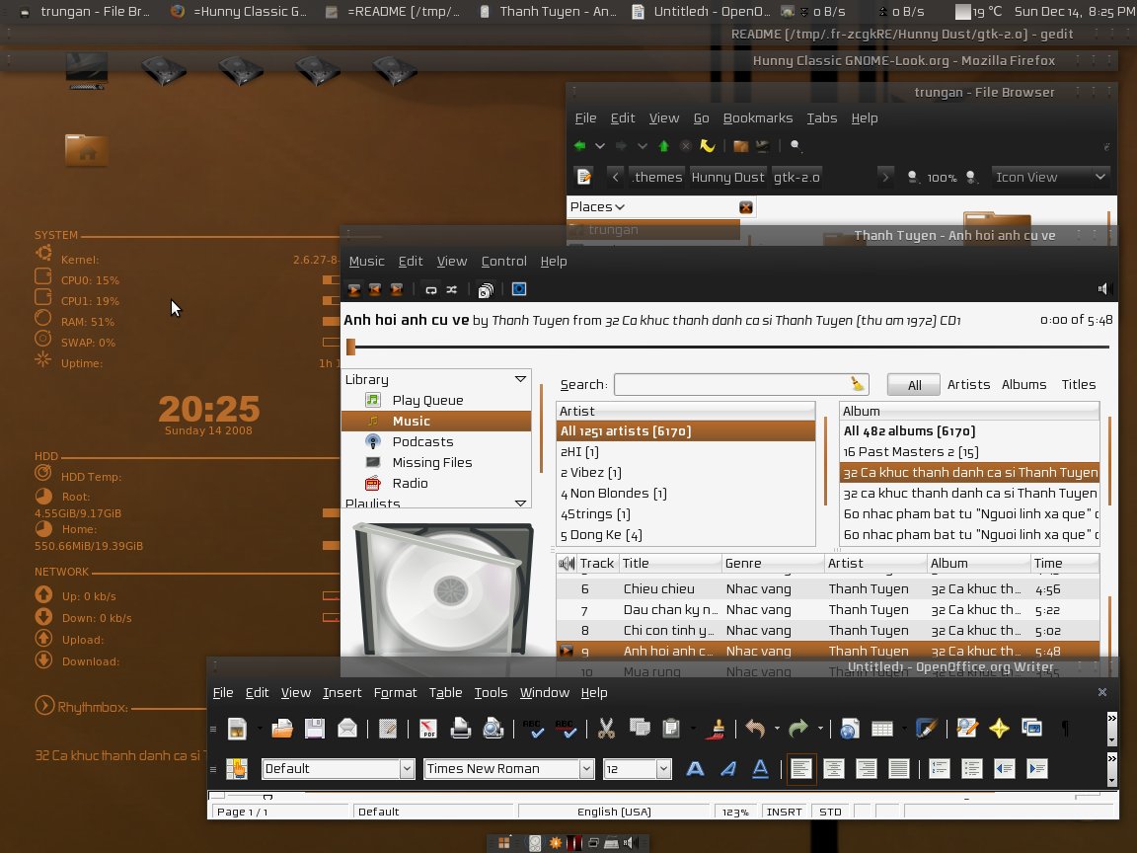The height and width of the screenshot is (853, 1137).
Task: Open the Format menu in Writer
Action: coord(395,693)
